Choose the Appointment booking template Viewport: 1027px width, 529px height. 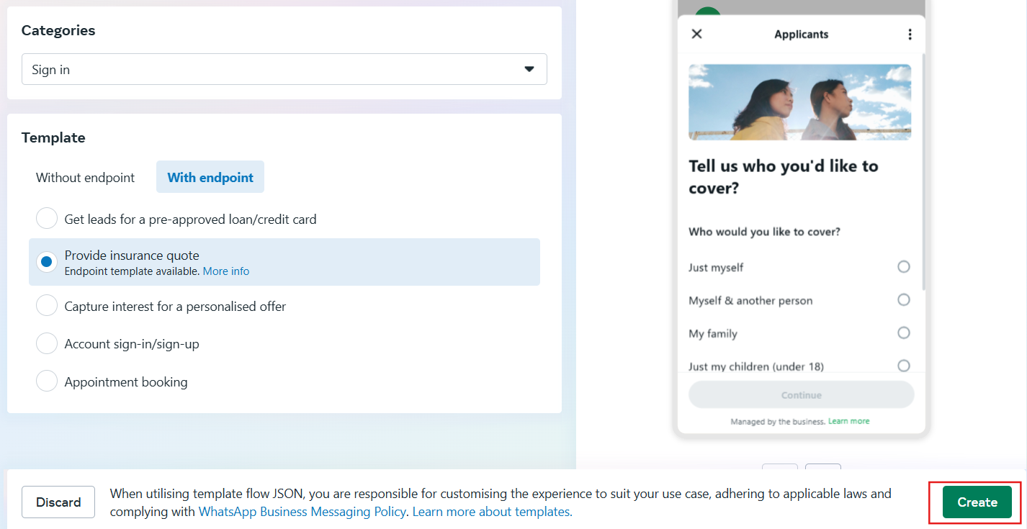pos(47,381)
